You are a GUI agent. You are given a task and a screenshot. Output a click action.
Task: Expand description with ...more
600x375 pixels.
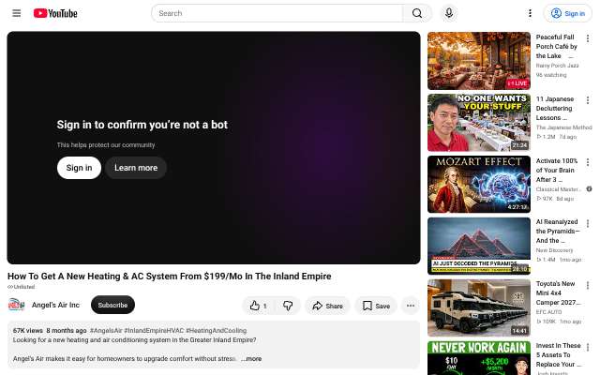251,358
